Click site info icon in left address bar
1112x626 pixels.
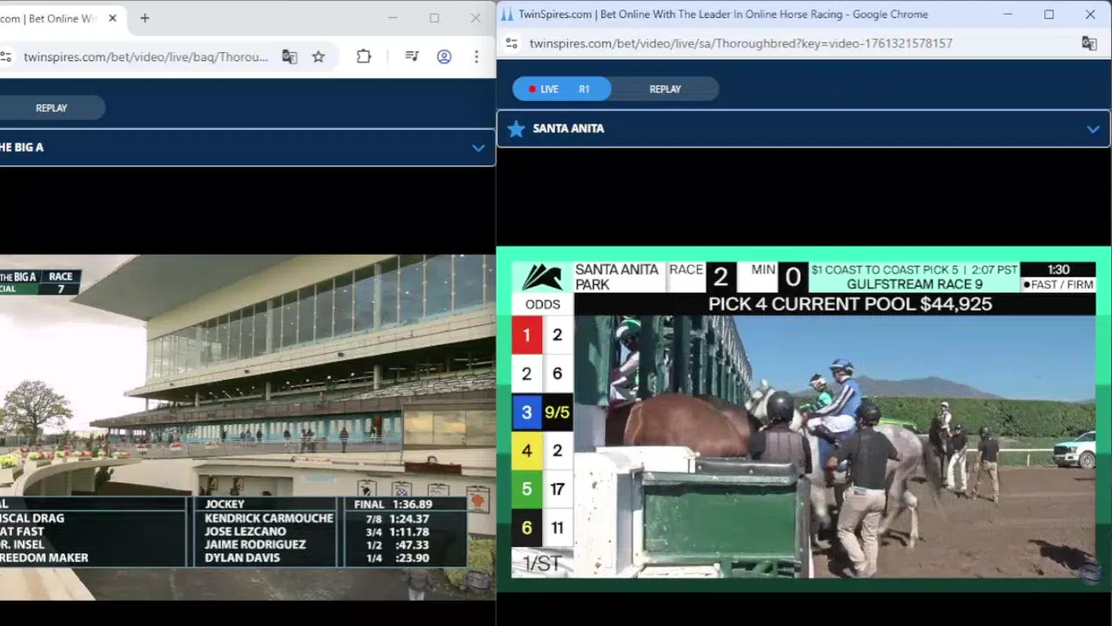[x=6, y=57]
